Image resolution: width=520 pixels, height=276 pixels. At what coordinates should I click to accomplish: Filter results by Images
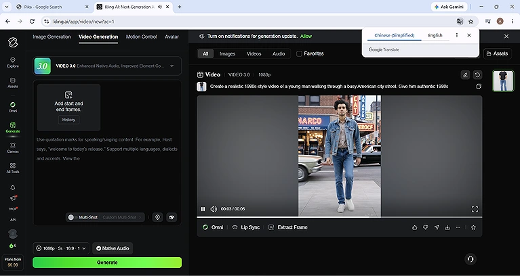coord(228,53)
